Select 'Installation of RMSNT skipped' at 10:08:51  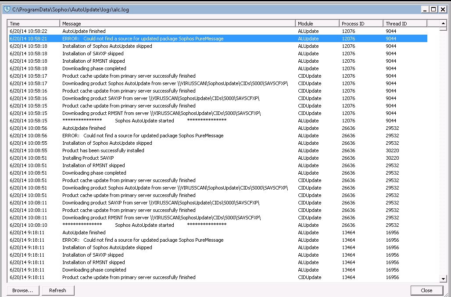click(218, 165)
